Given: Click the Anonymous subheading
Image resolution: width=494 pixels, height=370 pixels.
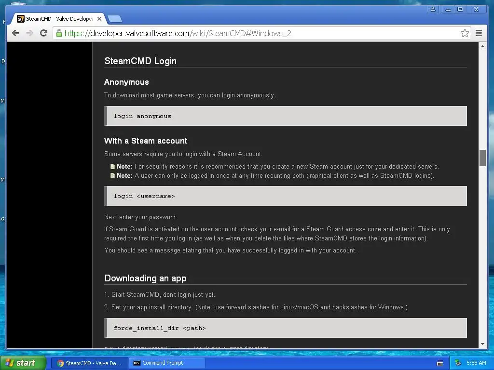Looking at the screenshot, I should click(126, 82).
